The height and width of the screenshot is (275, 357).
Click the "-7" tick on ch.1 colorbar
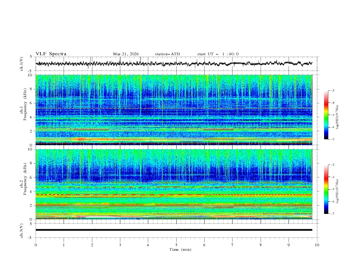[x=332, y=139]
